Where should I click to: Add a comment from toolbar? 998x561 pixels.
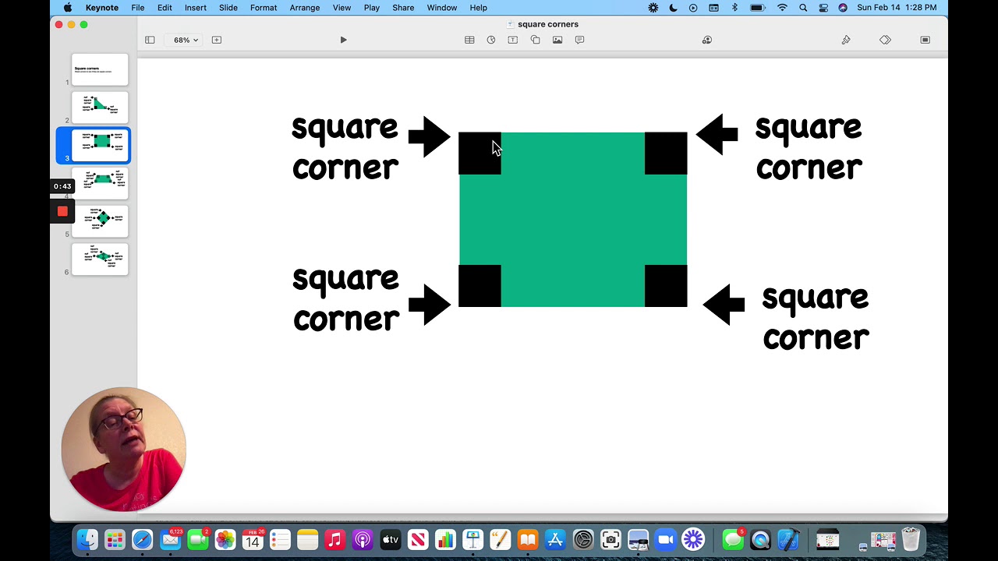pos(579,40)
